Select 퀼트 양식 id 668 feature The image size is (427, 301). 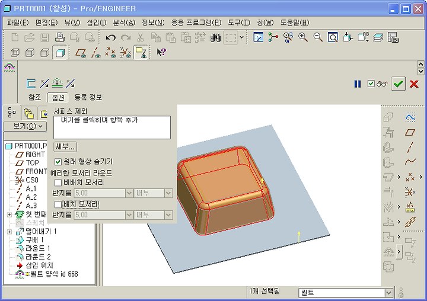click(47, 274)
